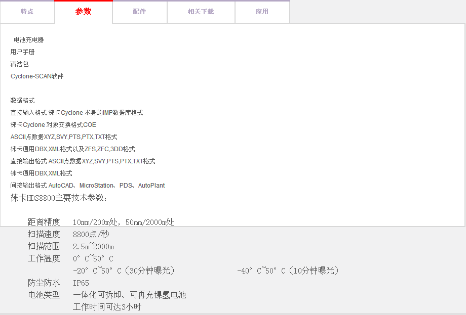Click the 数据格式 section heading

23,101
